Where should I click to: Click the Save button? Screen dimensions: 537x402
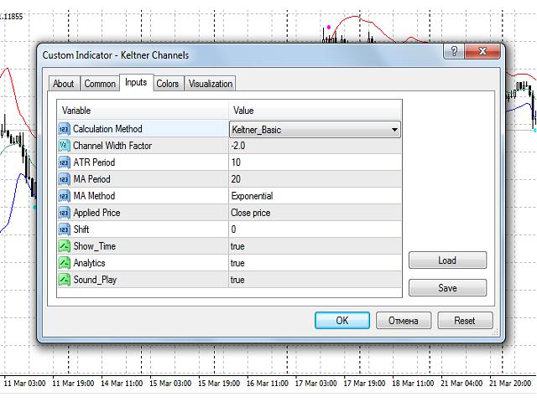point(447,288)
